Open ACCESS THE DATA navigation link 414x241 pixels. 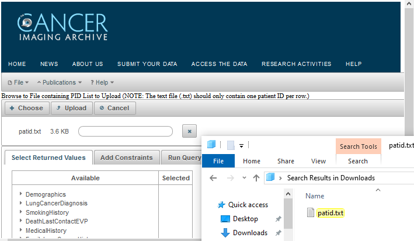220,64
